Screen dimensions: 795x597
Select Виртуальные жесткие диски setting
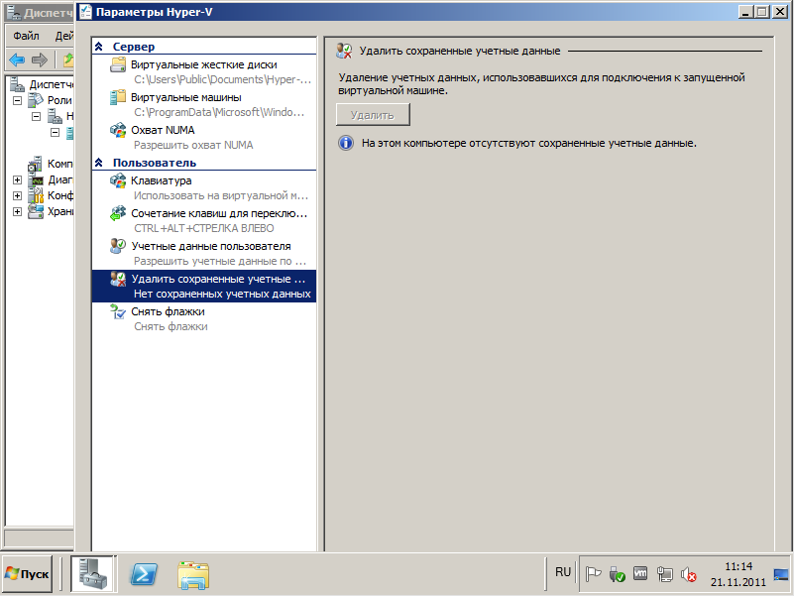point(204,72)
